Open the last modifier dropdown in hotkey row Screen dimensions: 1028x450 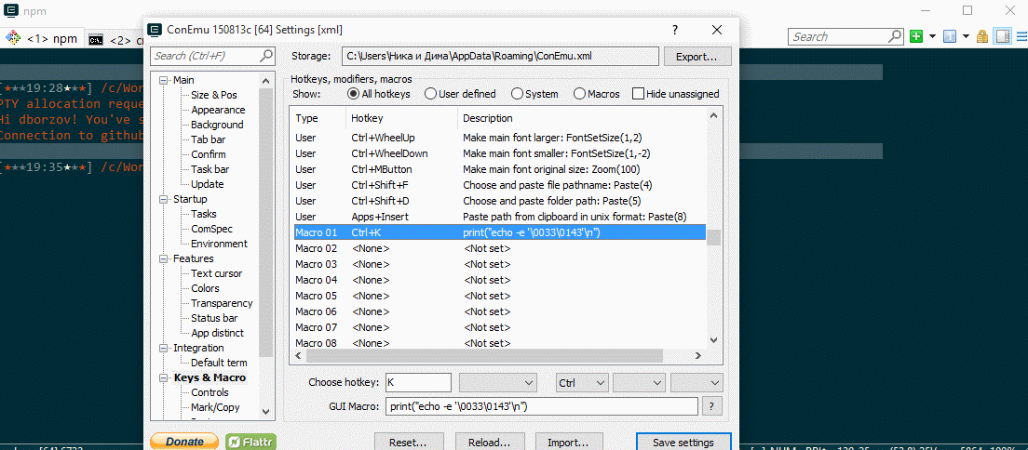pos(697,382)
